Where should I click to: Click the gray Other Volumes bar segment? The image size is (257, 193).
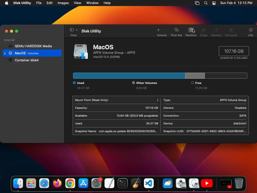195,76
